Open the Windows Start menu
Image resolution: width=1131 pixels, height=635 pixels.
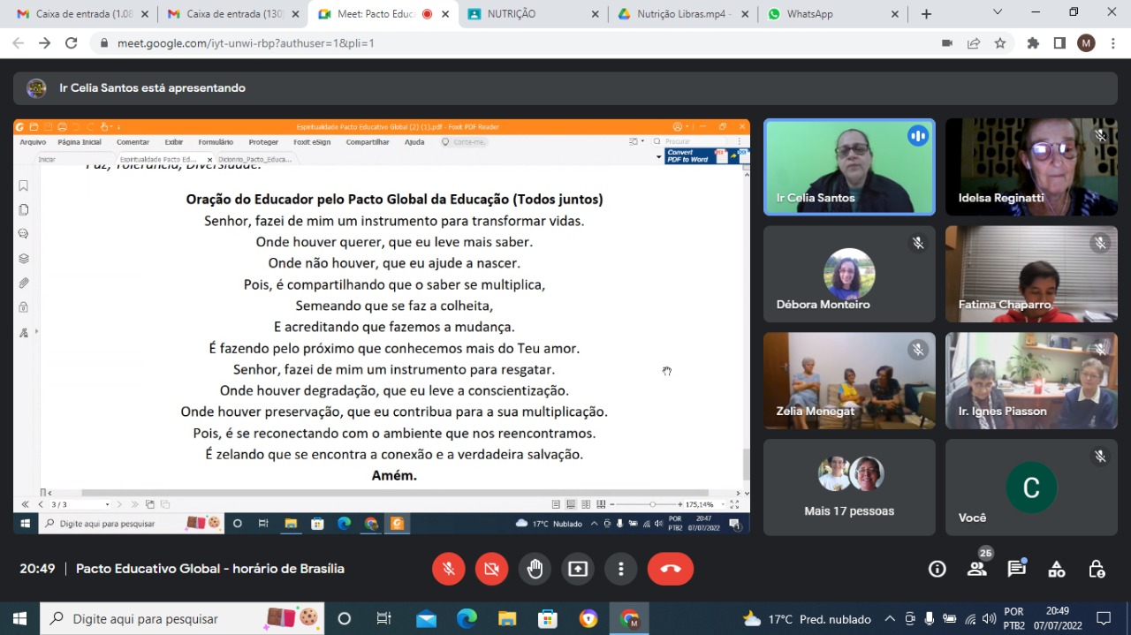19,618
